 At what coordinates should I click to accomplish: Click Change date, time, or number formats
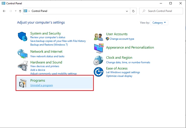click(x=128, y=62)
